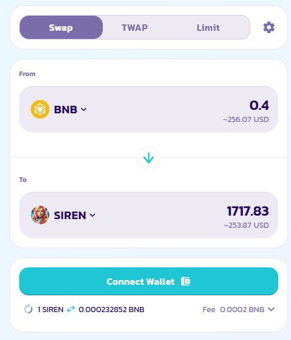Edit the To amount 1717.83 field

247,211
